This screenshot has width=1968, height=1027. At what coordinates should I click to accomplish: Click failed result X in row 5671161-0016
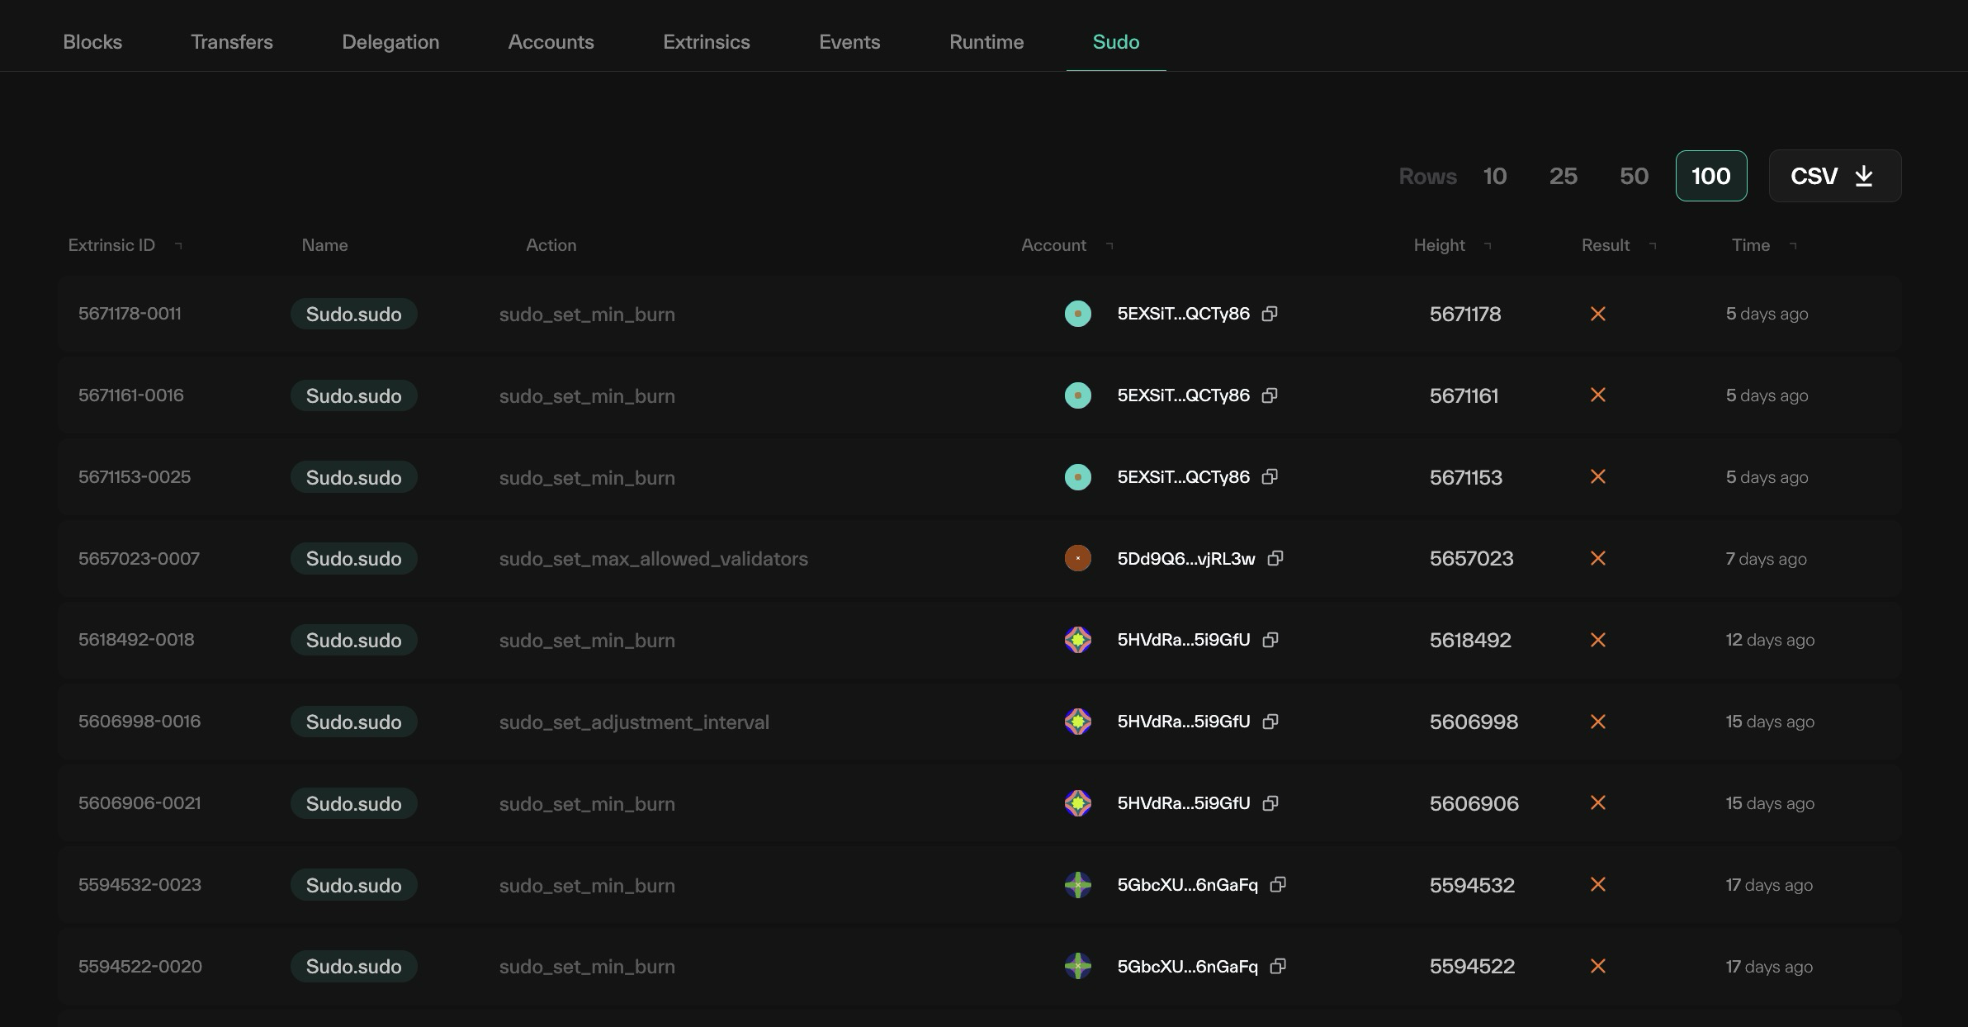coord(1597,395)
